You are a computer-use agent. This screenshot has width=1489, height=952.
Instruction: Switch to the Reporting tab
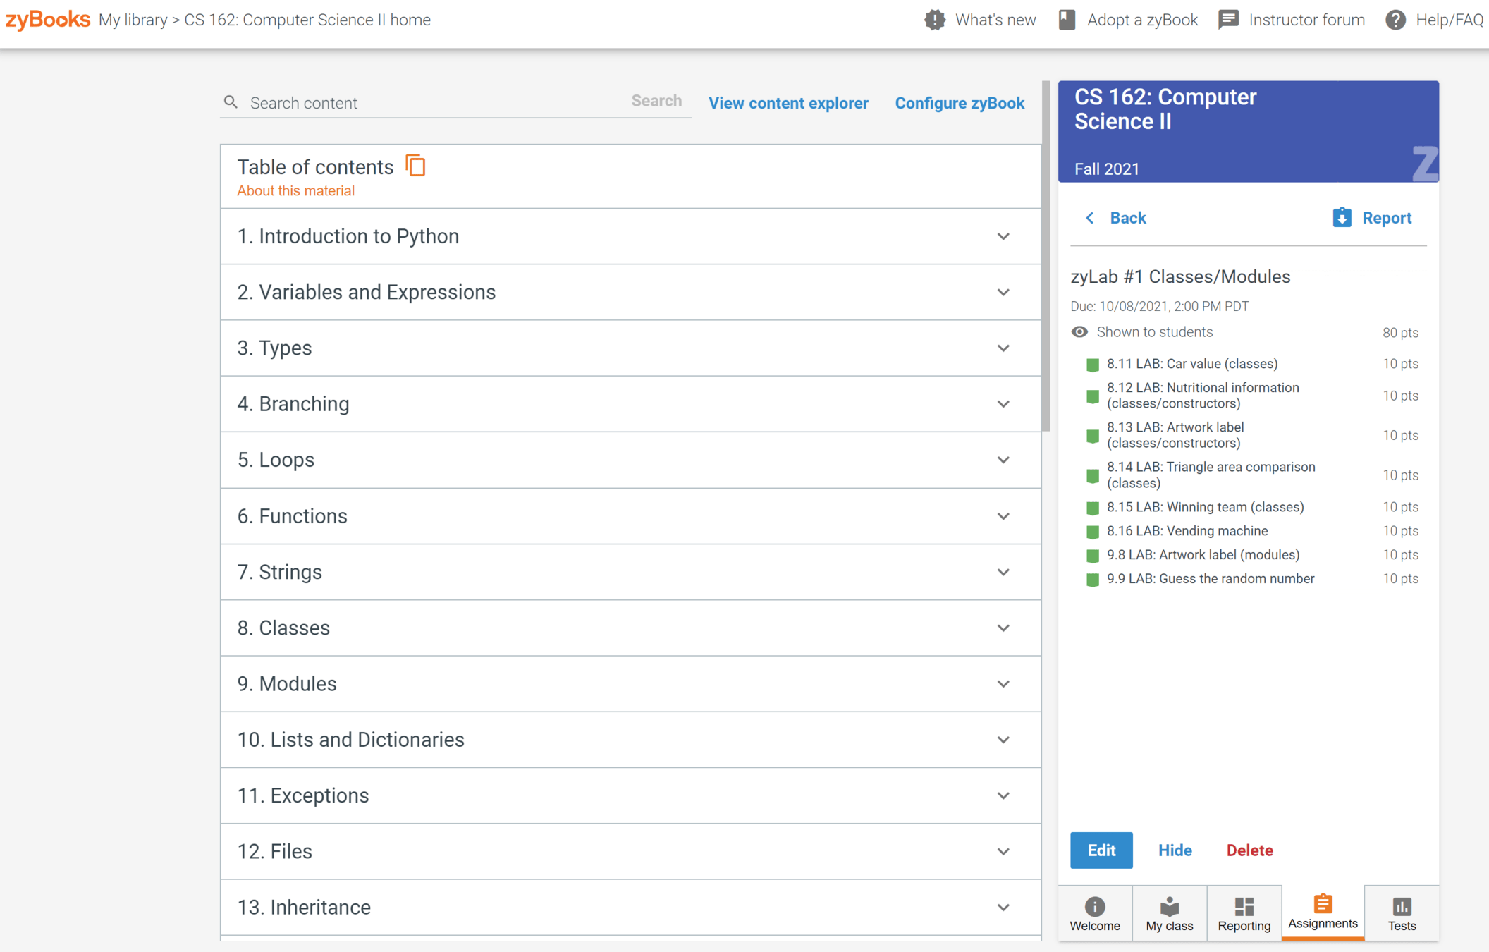(1244, 913)
